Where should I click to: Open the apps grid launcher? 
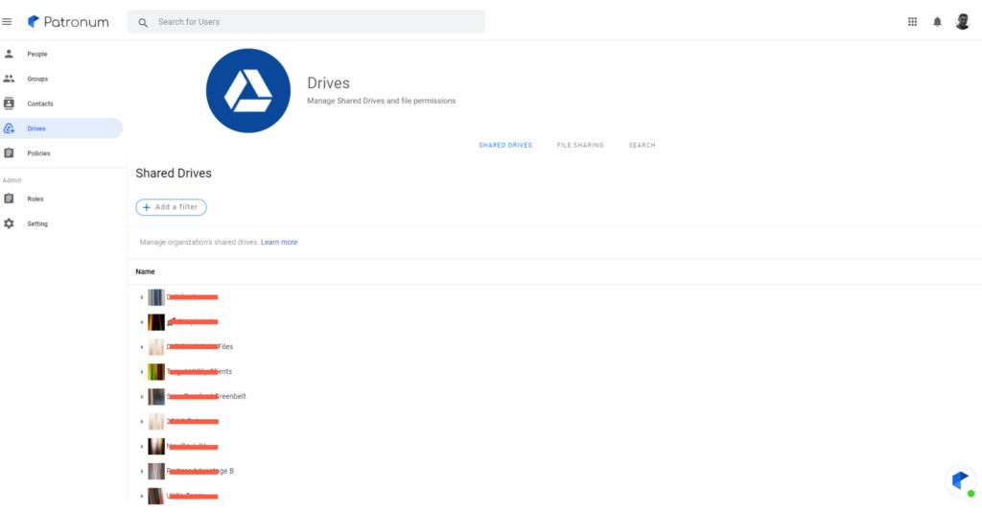913,22
